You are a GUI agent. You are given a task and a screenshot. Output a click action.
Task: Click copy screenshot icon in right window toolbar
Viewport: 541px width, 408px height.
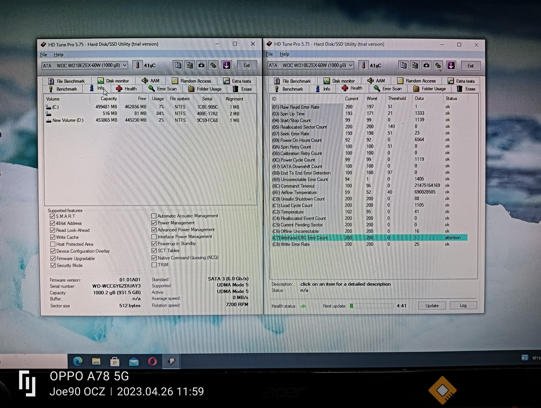415,65
